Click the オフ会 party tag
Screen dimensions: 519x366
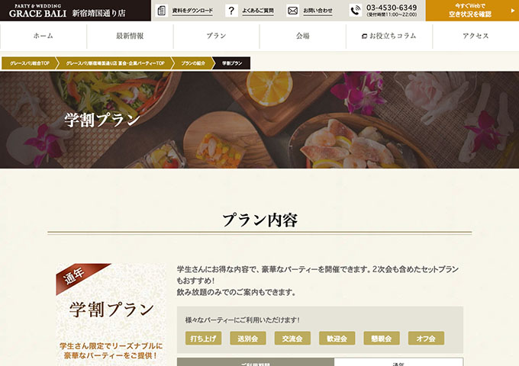click(x=426, y=339)
